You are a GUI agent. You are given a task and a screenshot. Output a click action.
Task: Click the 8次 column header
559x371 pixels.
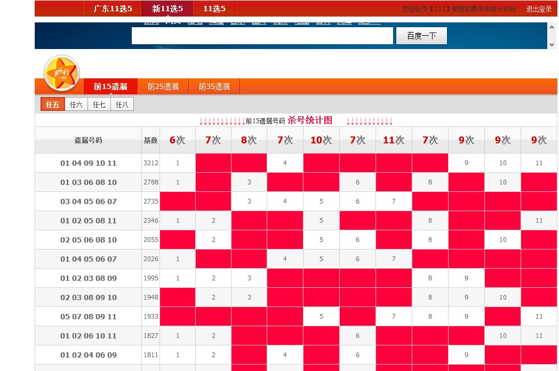pyautogui.click(x=249, y=140)
